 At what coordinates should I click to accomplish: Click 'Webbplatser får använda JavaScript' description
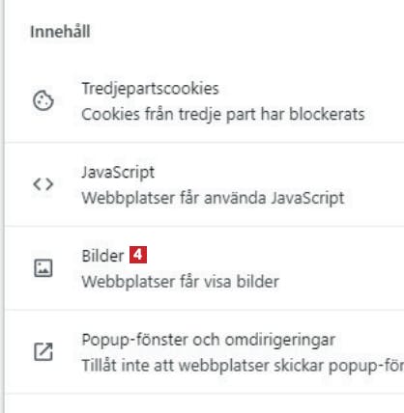[x=213, y=198]
